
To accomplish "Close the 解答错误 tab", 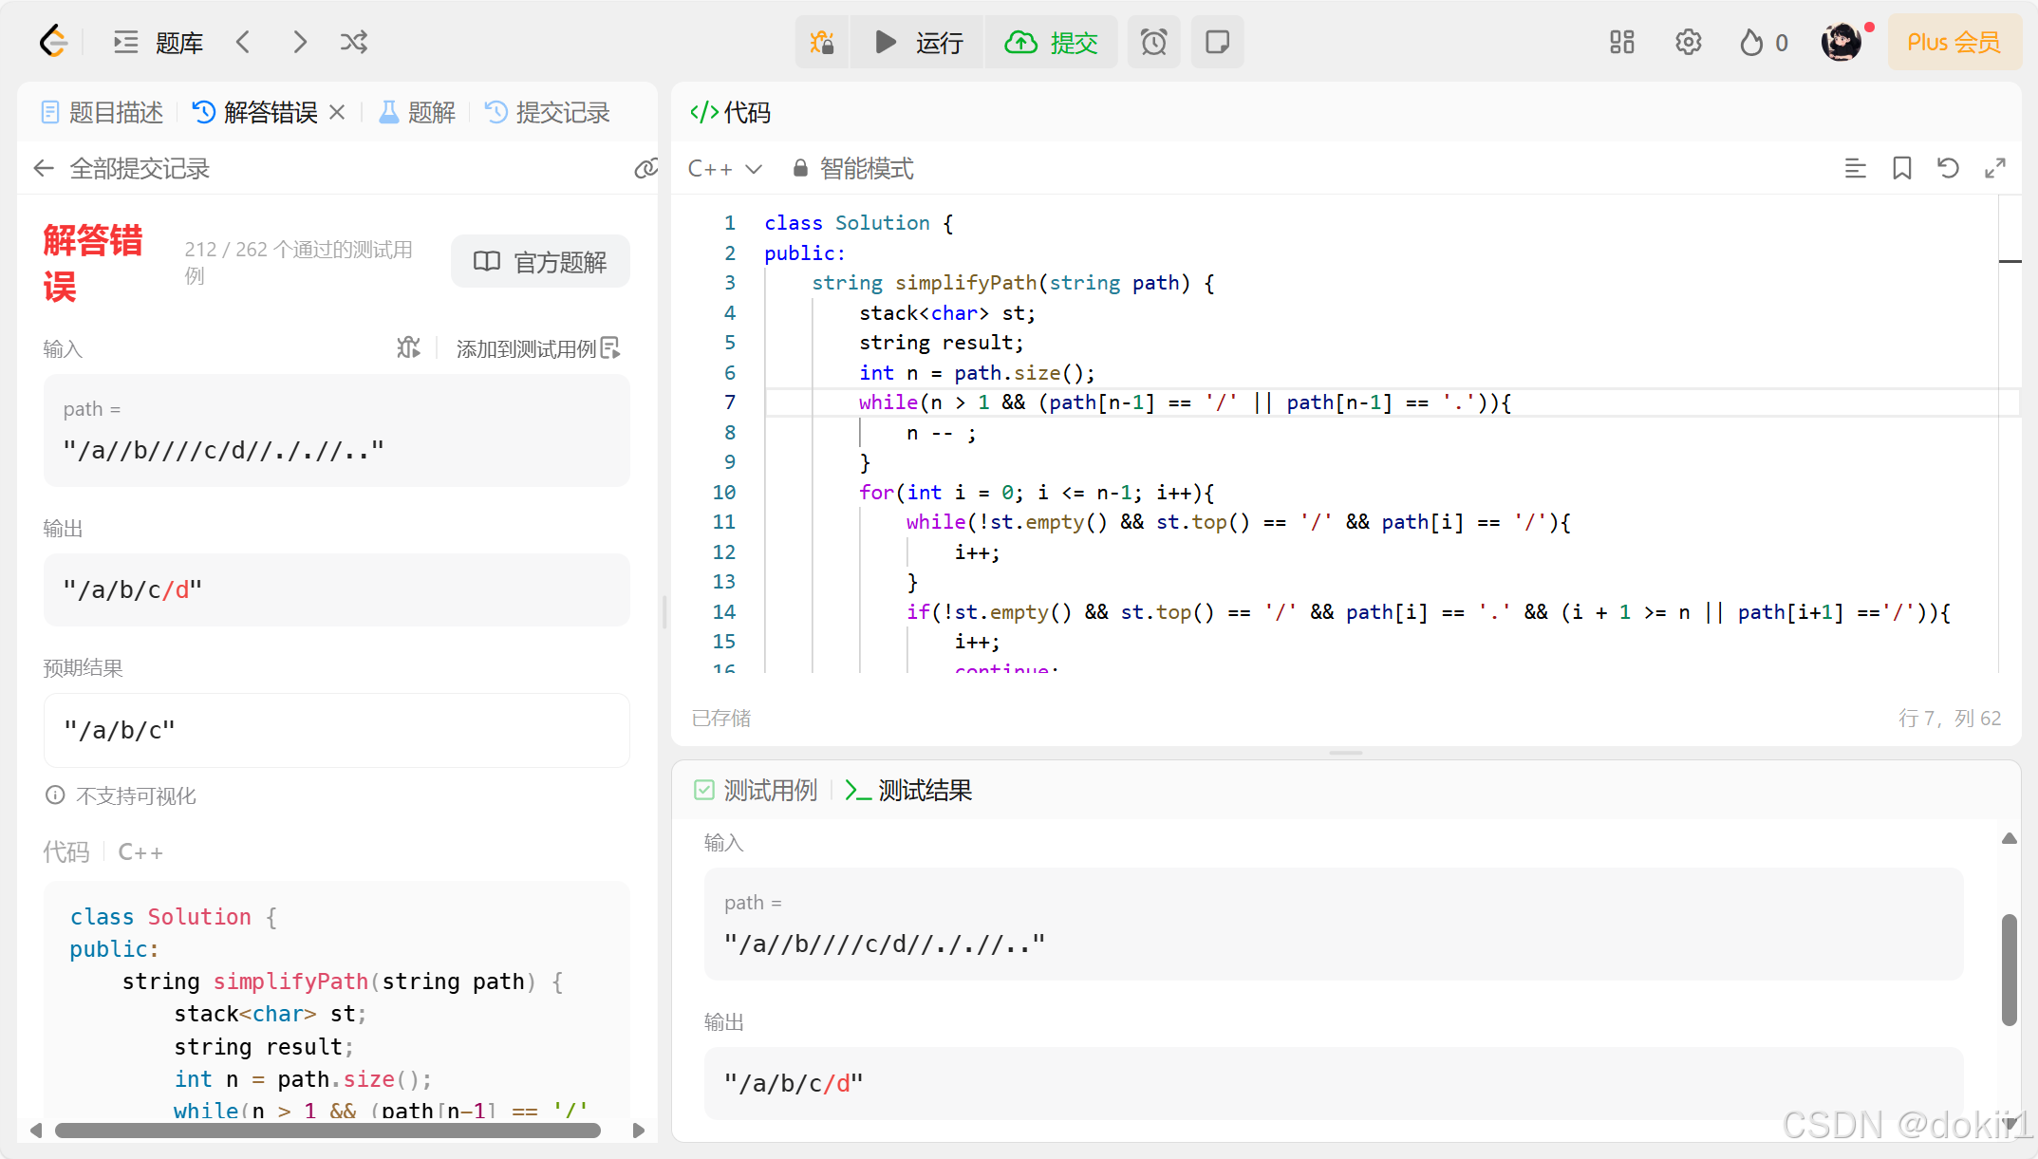I will click(337, 113).
